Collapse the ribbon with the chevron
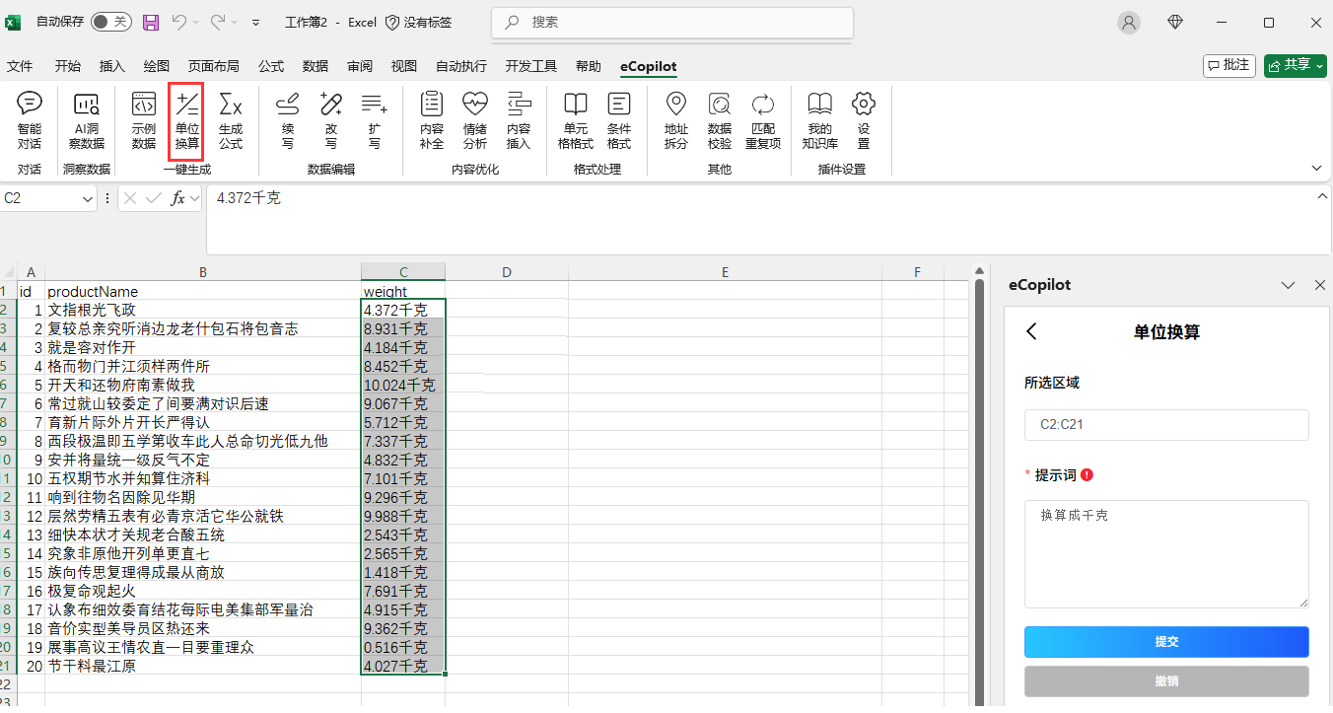1333x713 pixels. 1316,169
